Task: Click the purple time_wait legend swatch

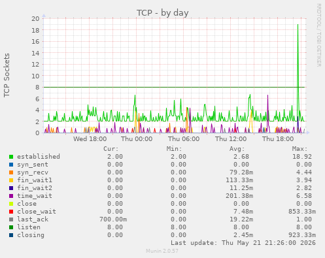Action: tap(11, 196)
